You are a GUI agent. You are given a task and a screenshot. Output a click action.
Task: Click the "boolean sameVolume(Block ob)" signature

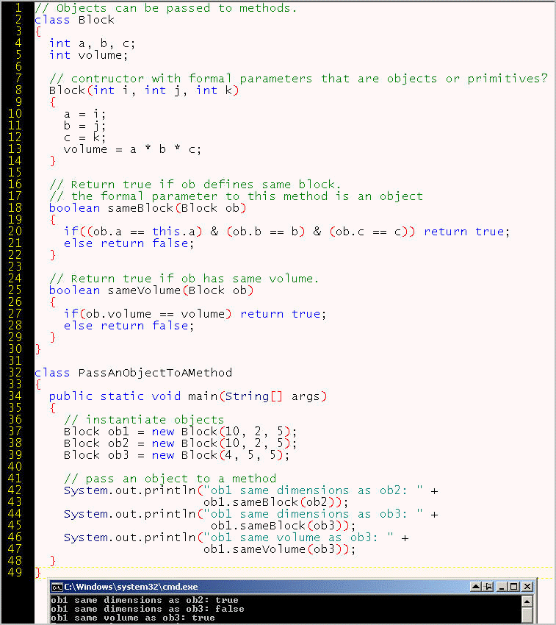click(151, 290)
